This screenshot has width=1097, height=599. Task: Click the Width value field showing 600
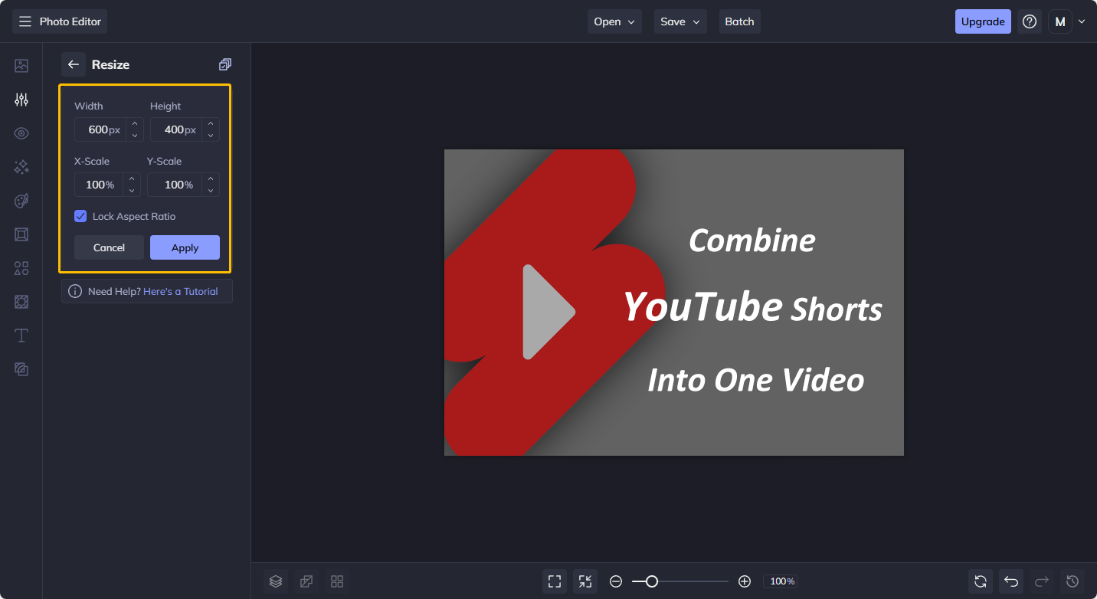pos(100,129)
